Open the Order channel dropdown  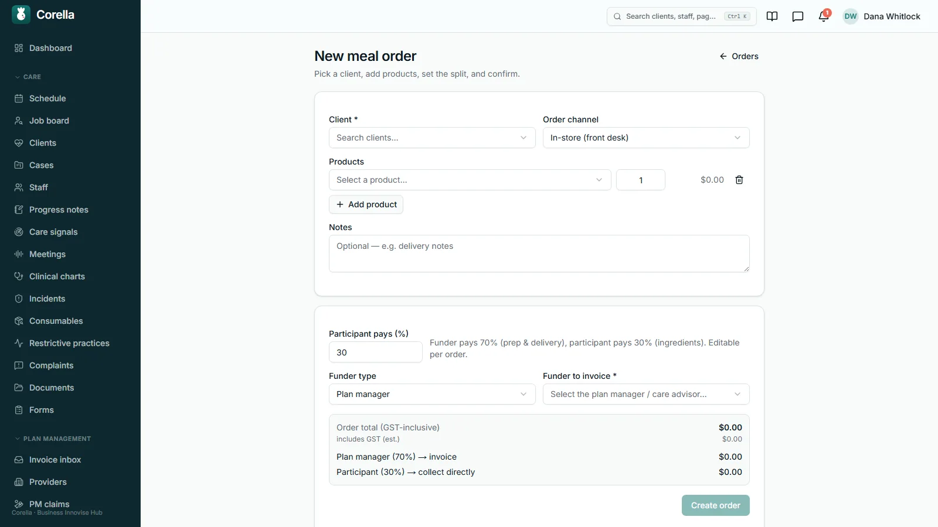pyautogui.click(x=646, y=138)
